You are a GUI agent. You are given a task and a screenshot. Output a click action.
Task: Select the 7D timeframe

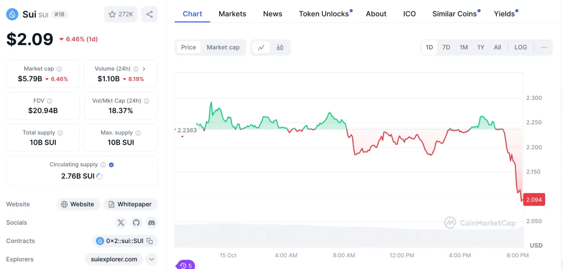(x=446, y=47)
